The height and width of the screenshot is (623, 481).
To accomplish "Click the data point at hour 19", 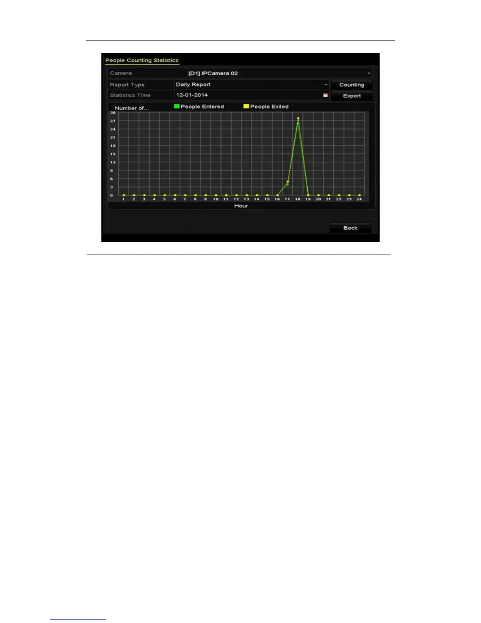I will pos(308,195).
